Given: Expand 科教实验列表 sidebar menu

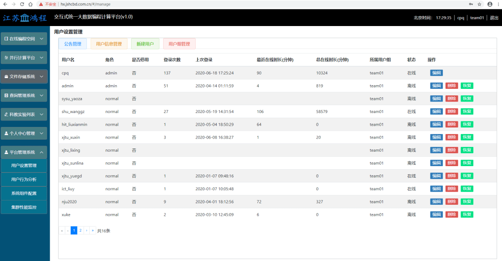Looking at the screenshot, I should click(x=24, y=114).
